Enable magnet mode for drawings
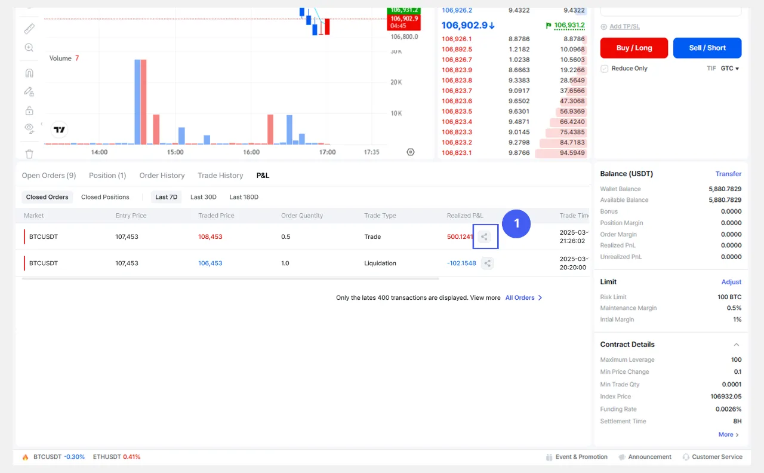 (x=29, y=73)
